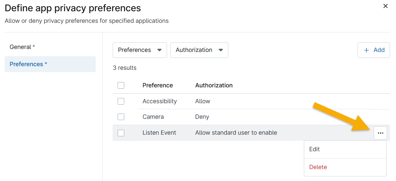Select the Preferences section in sidebar
Image resolution: width=396 pixels, height=181 pixels.
[28, 64]
